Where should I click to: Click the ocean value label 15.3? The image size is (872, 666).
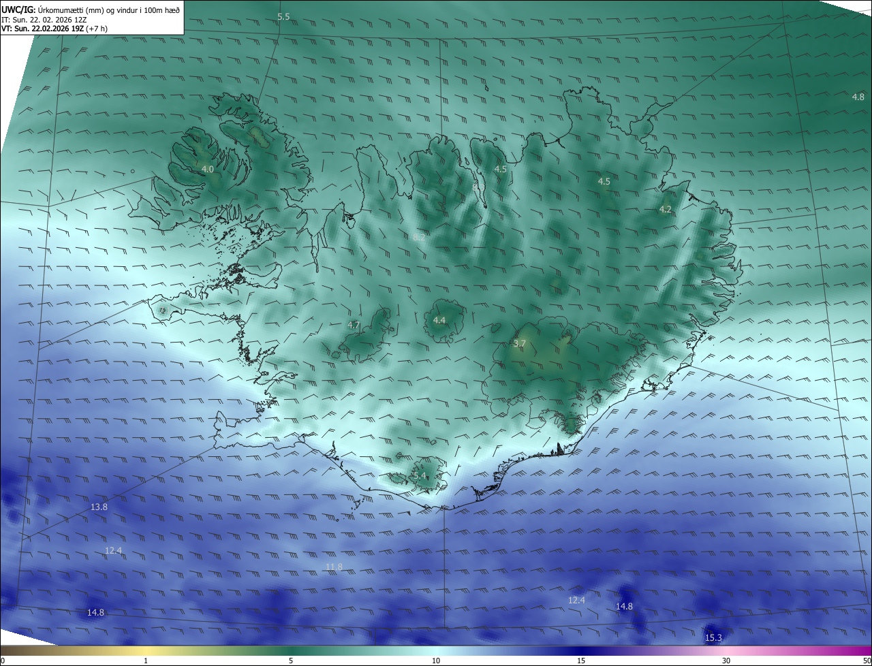[x=713, y=637]
